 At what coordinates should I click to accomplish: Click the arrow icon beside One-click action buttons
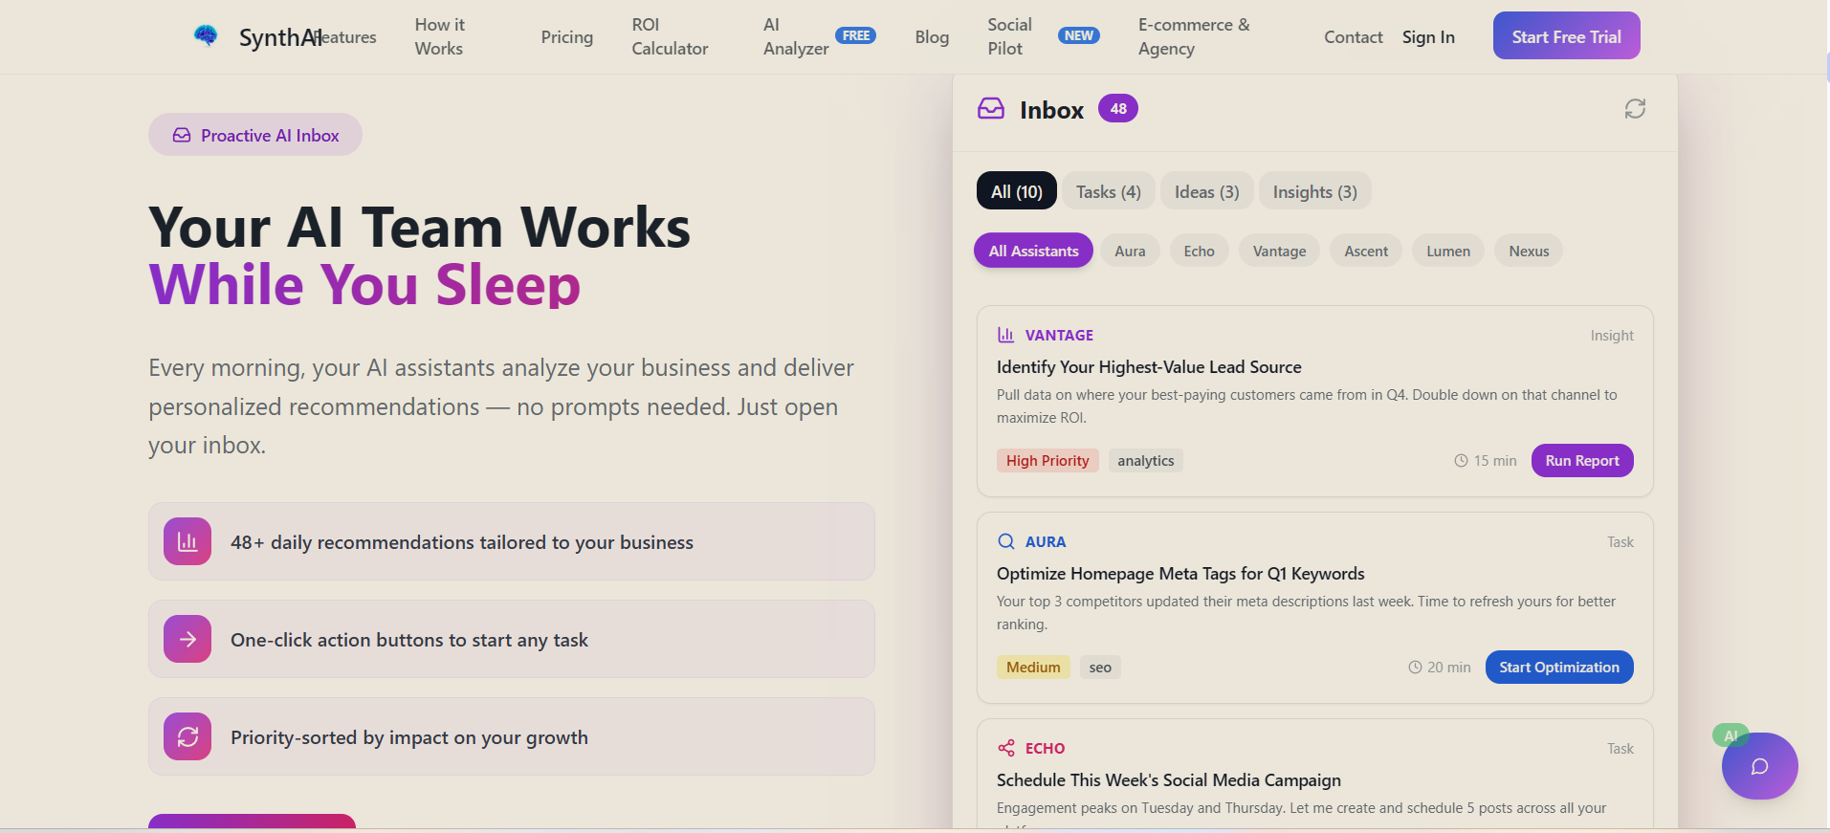187,639
